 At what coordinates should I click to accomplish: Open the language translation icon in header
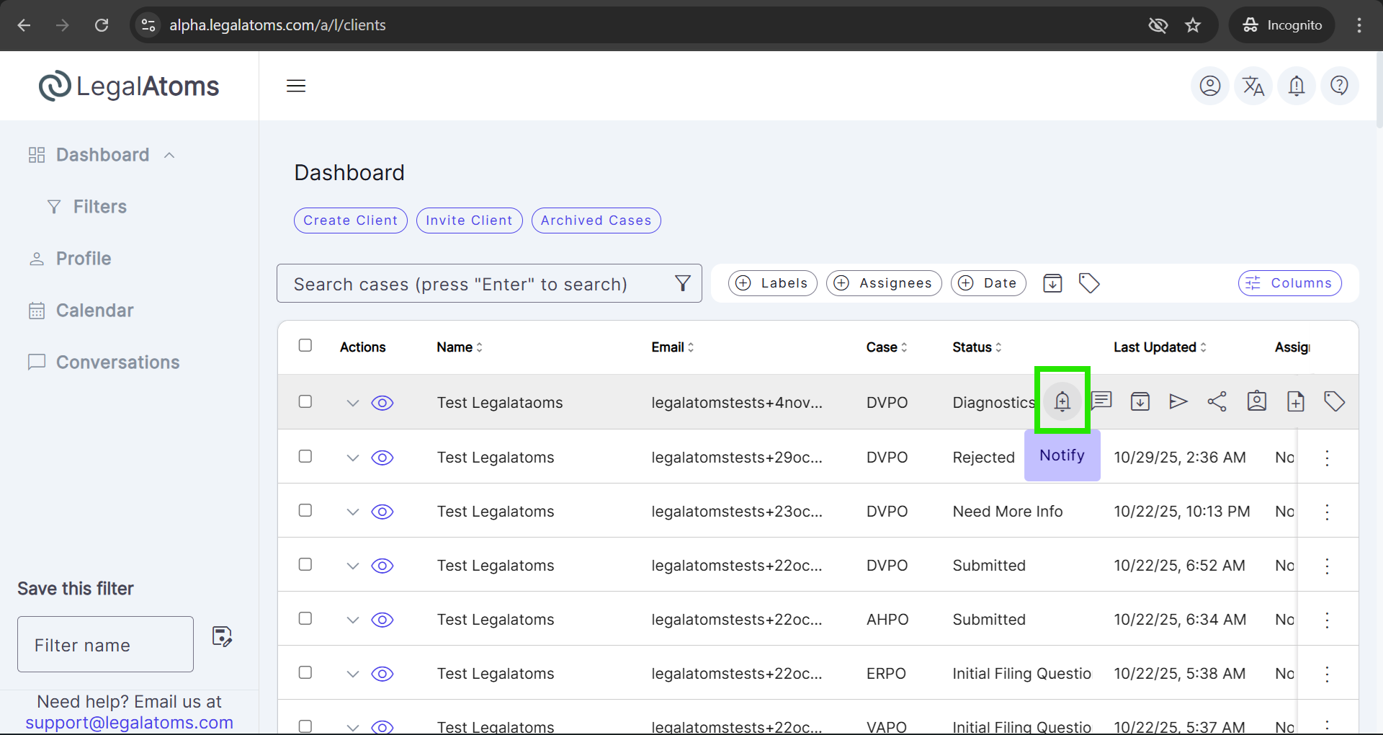click(1253, 86)
